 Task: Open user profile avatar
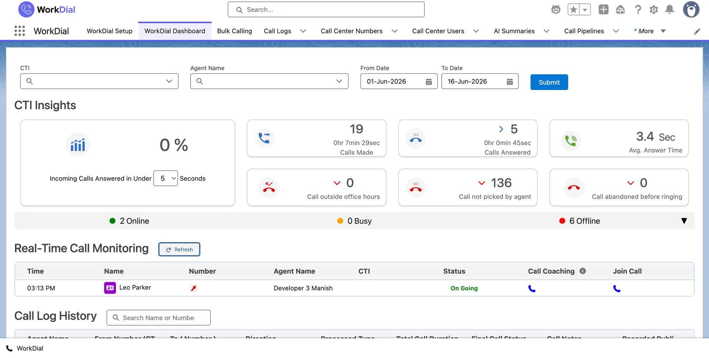click(691, 10)
